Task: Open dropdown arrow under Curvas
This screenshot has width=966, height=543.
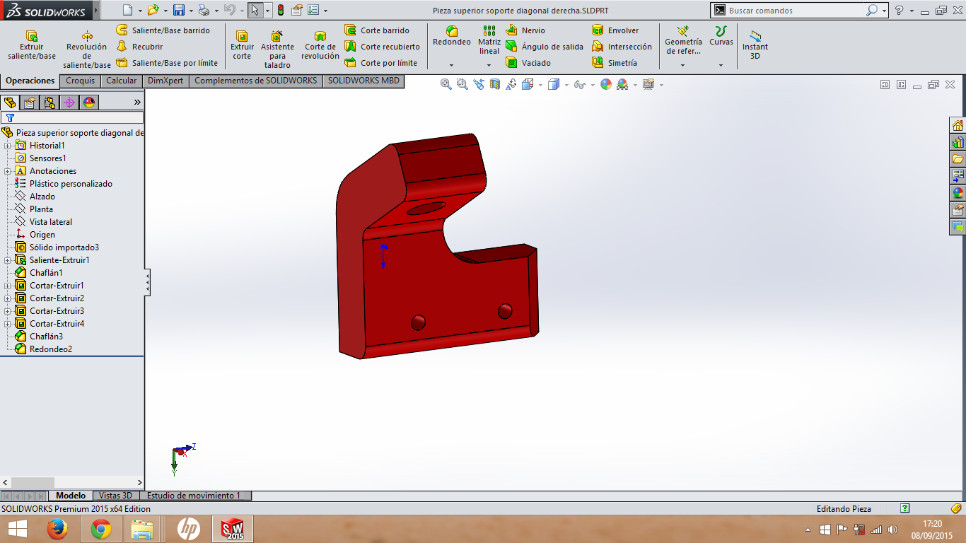Action: (721, 65)
